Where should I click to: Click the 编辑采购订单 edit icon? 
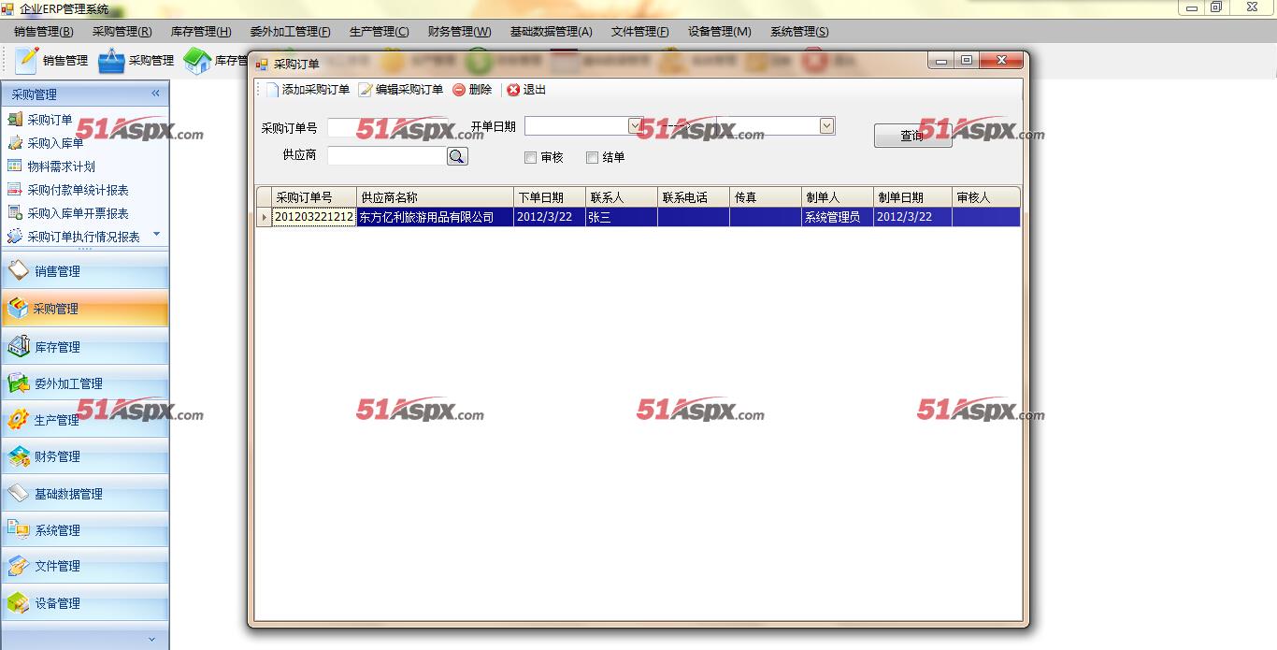click(366, 90)
